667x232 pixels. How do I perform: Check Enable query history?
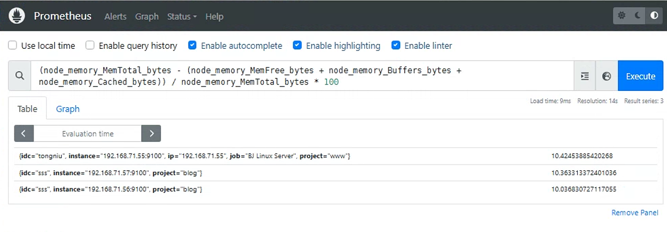tap(90, 46)
